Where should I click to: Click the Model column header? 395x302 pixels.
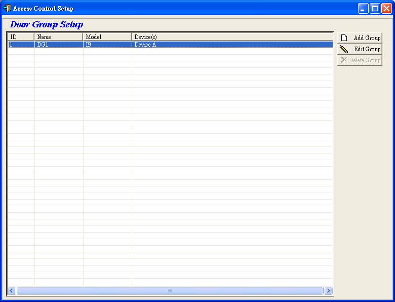(107, 37)
